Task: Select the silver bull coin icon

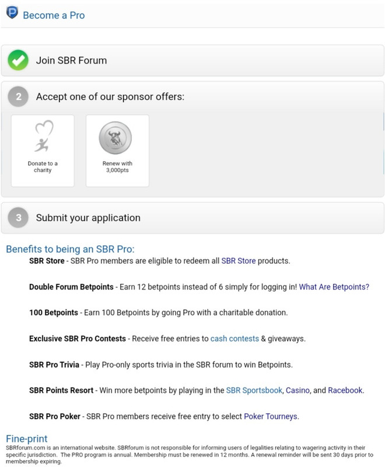Action: tap(116, 138)
